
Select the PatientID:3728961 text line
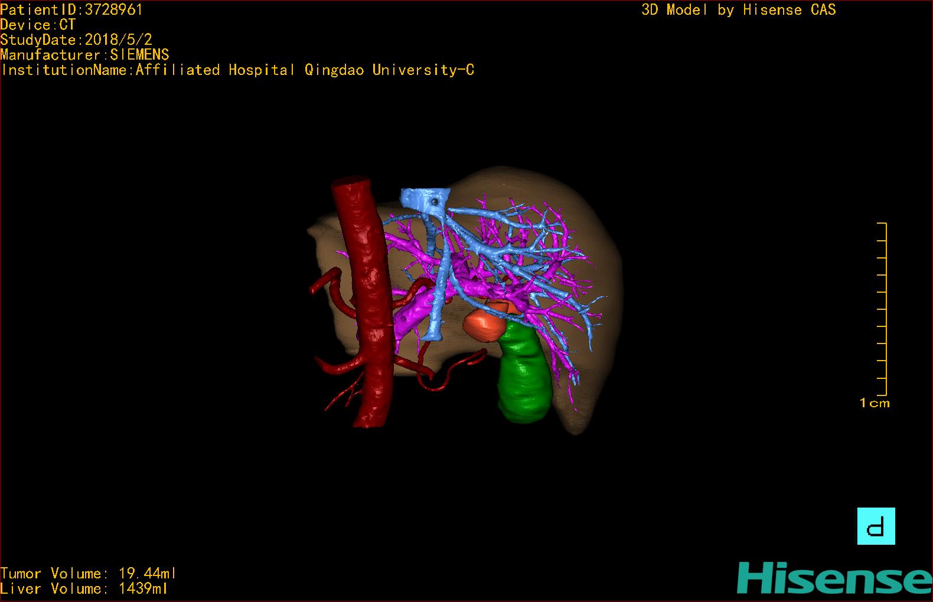(x=71, y=9)
